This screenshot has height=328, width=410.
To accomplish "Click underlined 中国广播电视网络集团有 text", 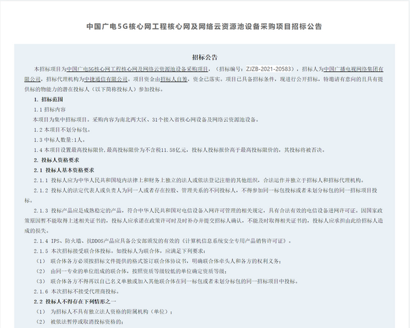I will (x=353, y=69).
